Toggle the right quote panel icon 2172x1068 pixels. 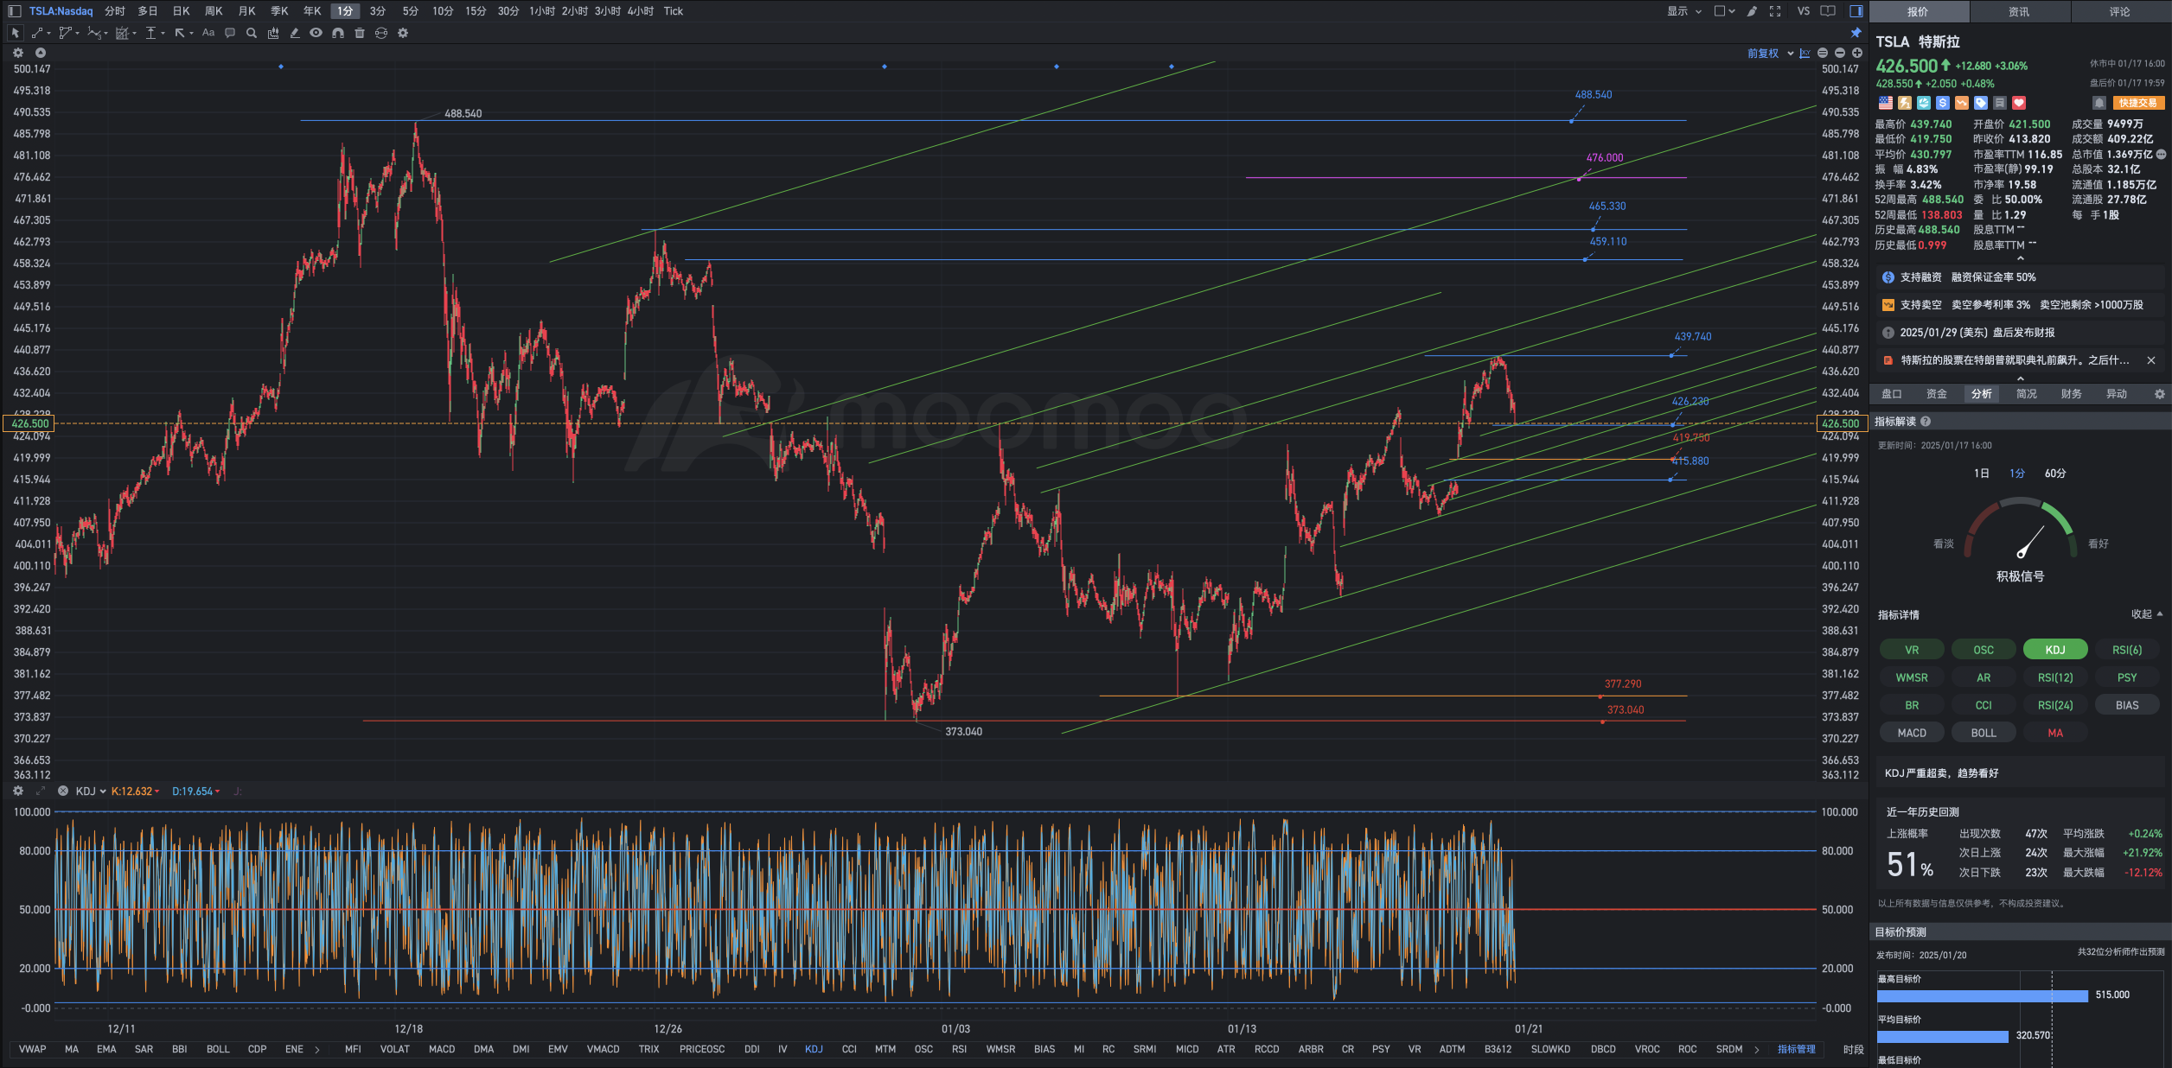click(1856, 11)
